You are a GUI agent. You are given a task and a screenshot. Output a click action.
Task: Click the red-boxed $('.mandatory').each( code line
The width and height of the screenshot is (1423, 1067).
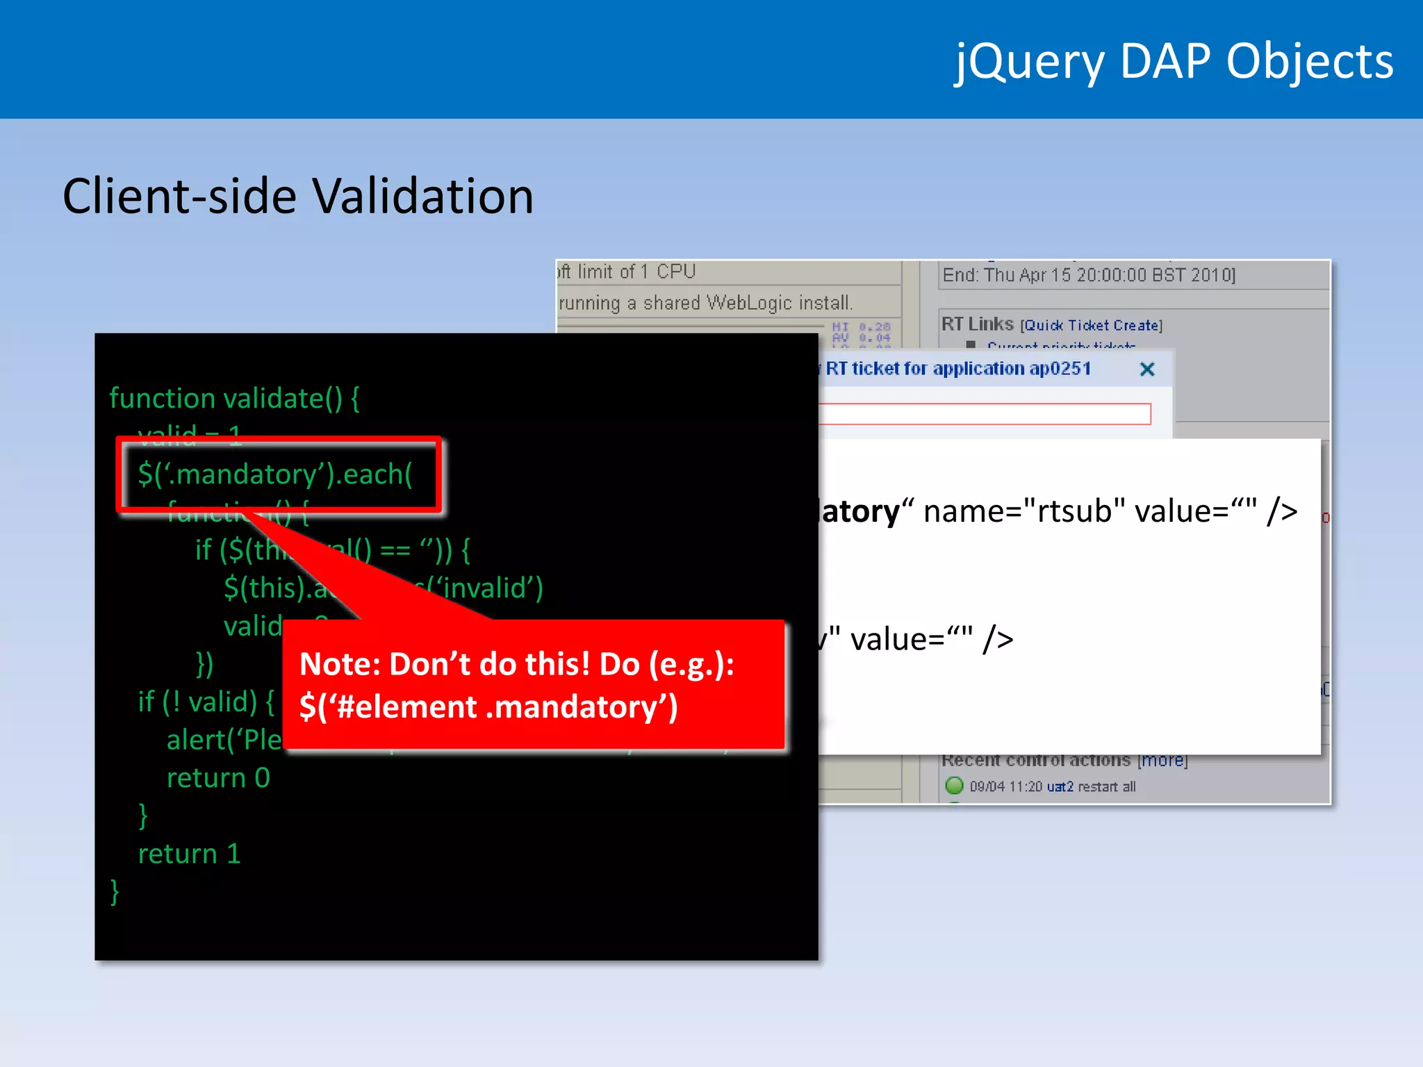(x=275, y=474)
